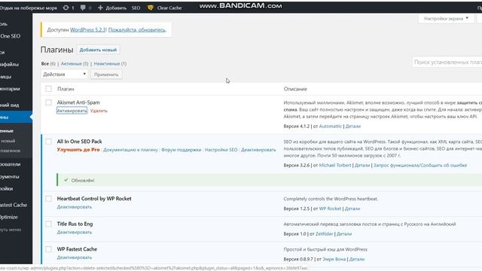Open the SEO admin bar menu

pyautogui.click(x=136, y=8)
